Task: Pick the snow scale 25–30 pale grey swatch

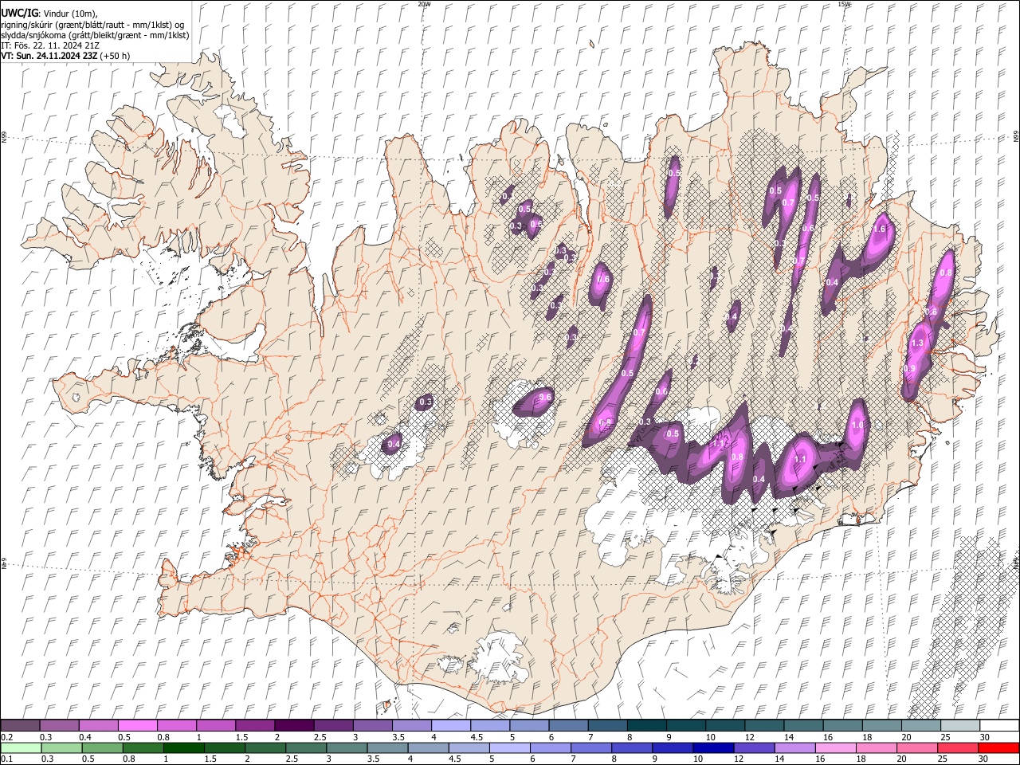Action: 961,726
